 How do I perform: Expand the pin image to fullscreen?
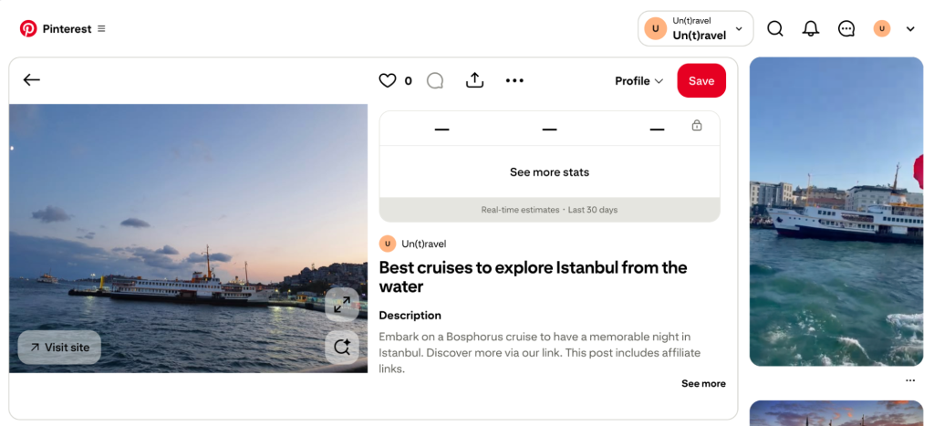342,305
